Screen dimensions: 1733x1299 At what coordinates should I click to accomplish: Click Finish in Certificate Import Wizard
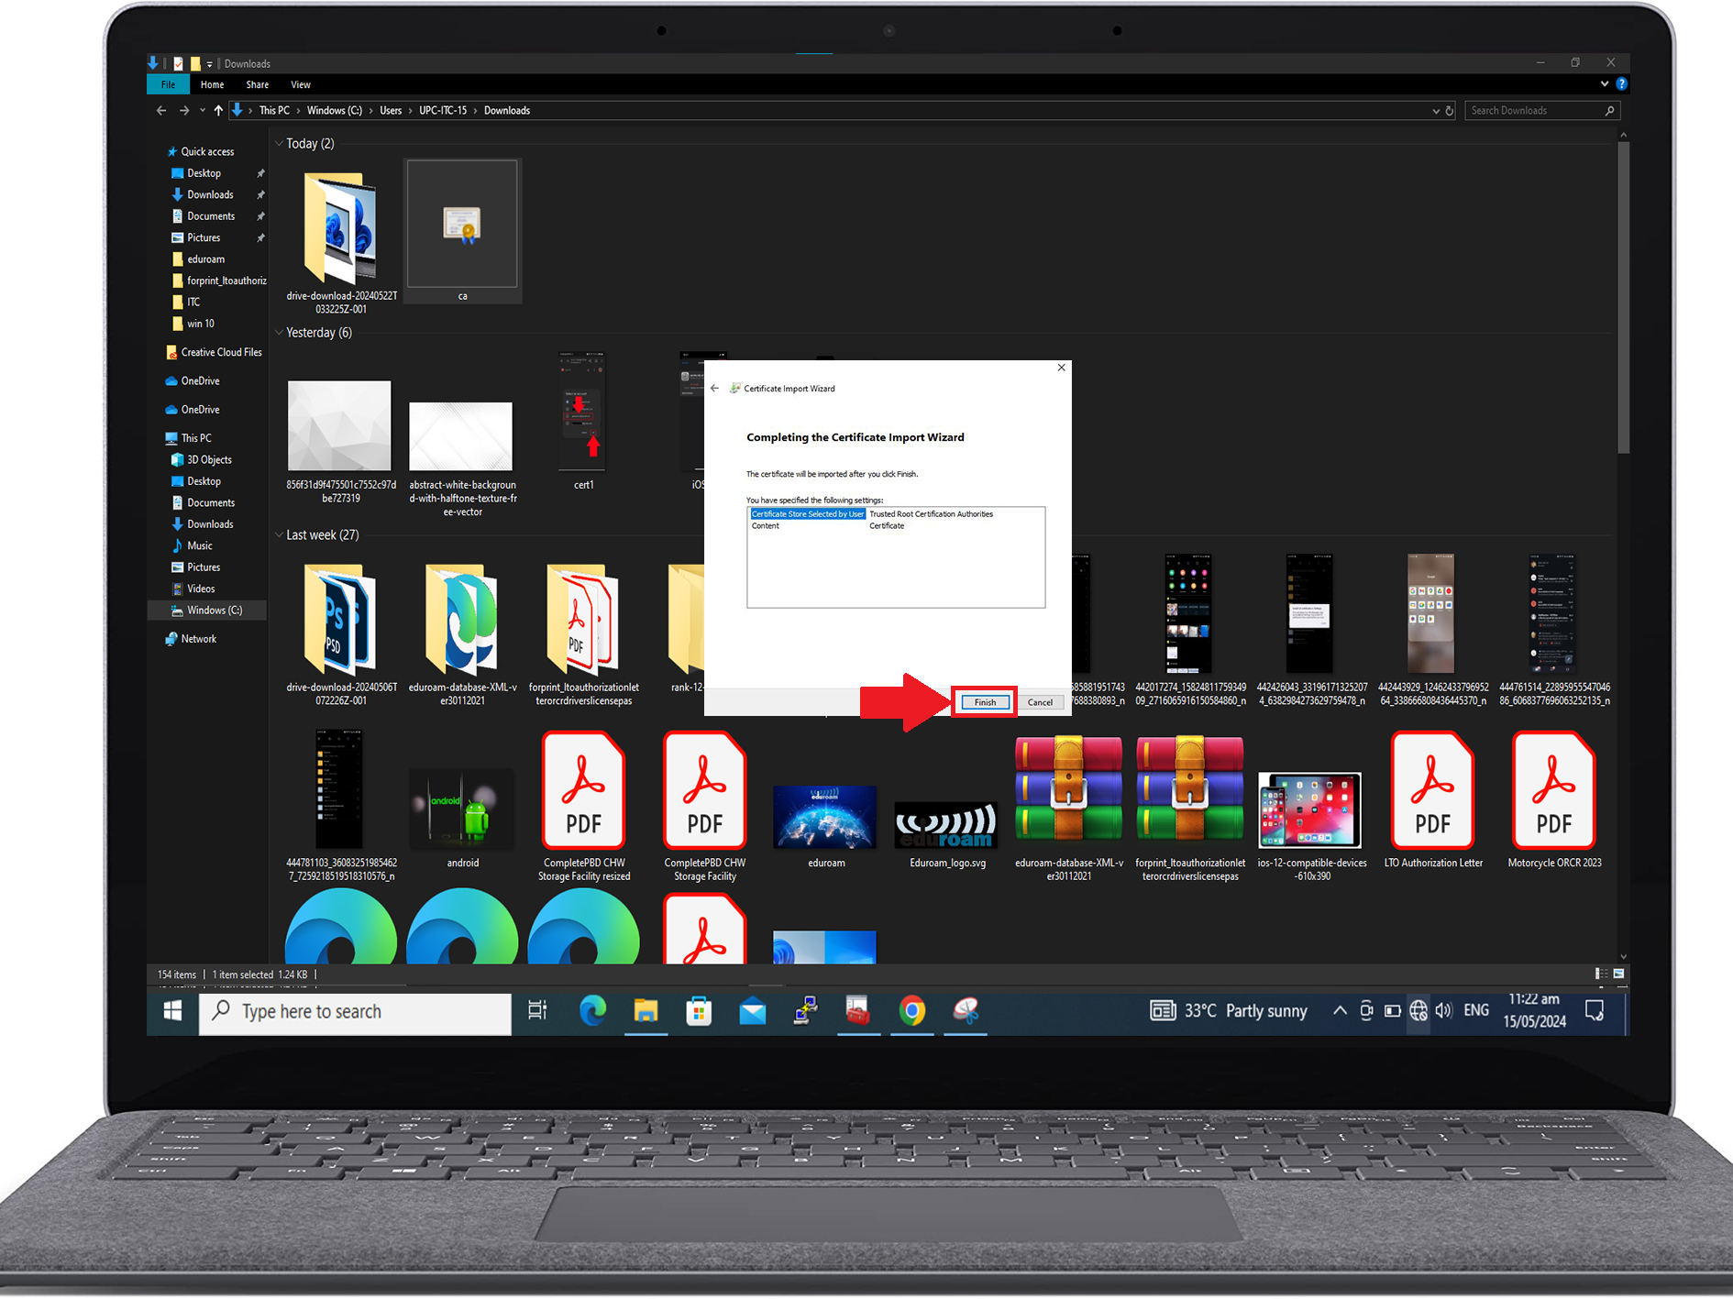click(985, 702)
